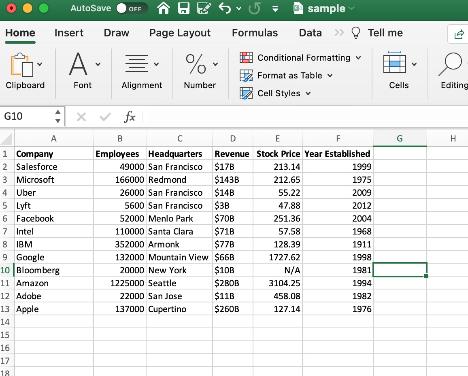Switch to the Insert tab

[x=69, y=32]
